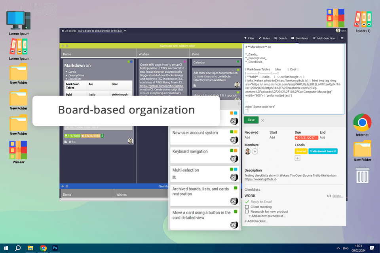The height and width of the screenshot is (253, 380).
Task: Open the green swimlane header menu icon
Action: click(x=67, y=46)
